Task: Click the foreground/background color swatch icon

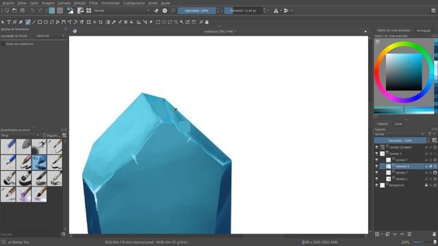Action: [x=70, y=11]
